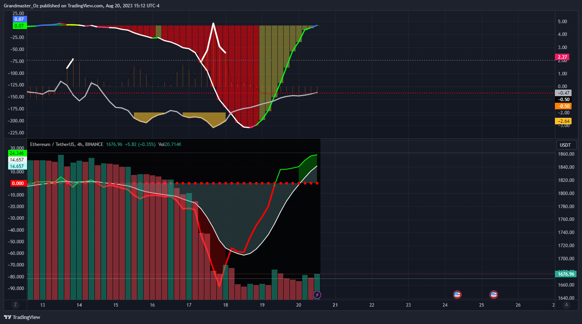This screenshot has width=582, height=324.
Task: Select the orange -0.50 indicator value label
Action: tap(563, 106)
